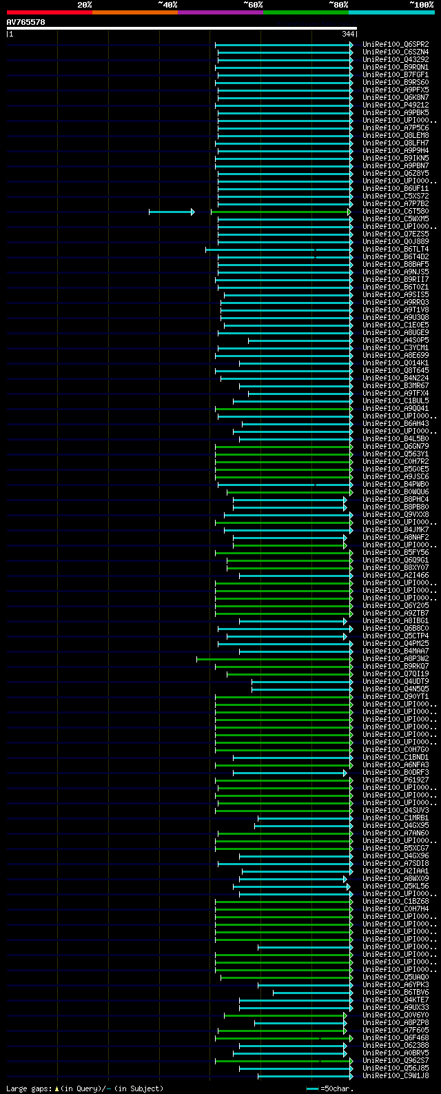This screenshot has width=441, height=1094.
Task: Click label UniRef100_C6T580
Action: click(396, 211)
